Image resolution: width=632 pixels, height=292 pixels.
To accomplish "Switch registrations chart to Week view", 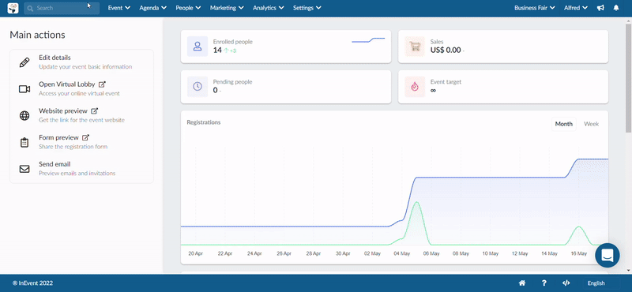I will 591,124.
